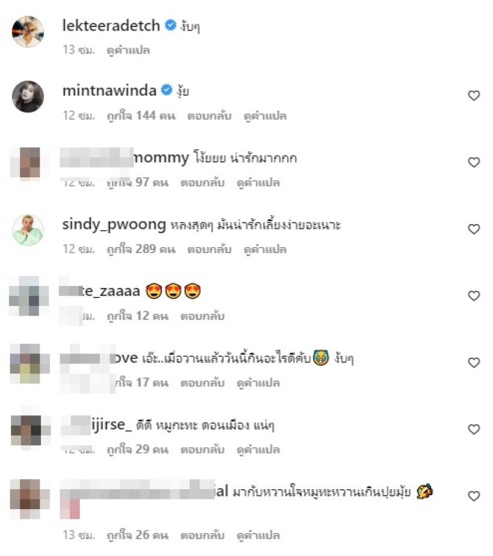View the 289 likes on sindy_pwoong's comment
493x556 pixels.
point(141,249)
